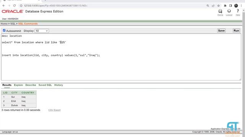The width and height of the screenshot is (245, 137).
Task: Click the Run button
Action: click(x=236, y=30)
